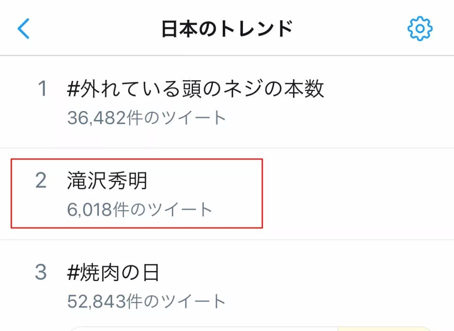Open the 滝沢秀明 trend
Image resolution: width=454 pixels, height=331 pixels.
107,180
